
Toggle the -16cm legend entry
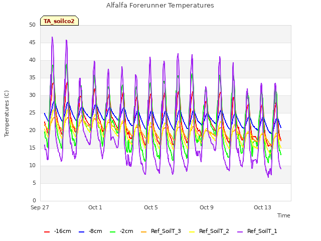(58, 231)
